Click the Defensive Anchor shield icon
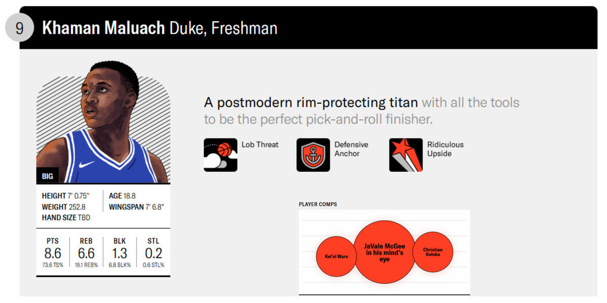The width and height of the screenshot is (607, 303). coord(313,155)
